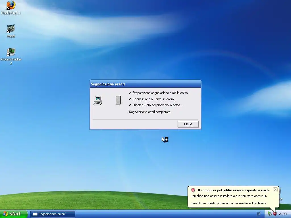
Task: Click the 'Il computer potrebbe essere esposto a rischi' headline
Action: 234,190
